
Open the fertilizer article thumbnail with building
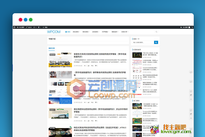[60, 113]
